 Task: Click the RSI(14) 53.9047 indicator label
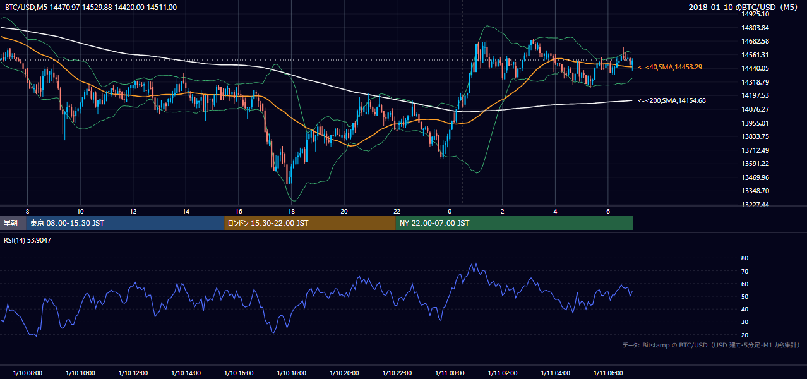click(x=28, y=240)
